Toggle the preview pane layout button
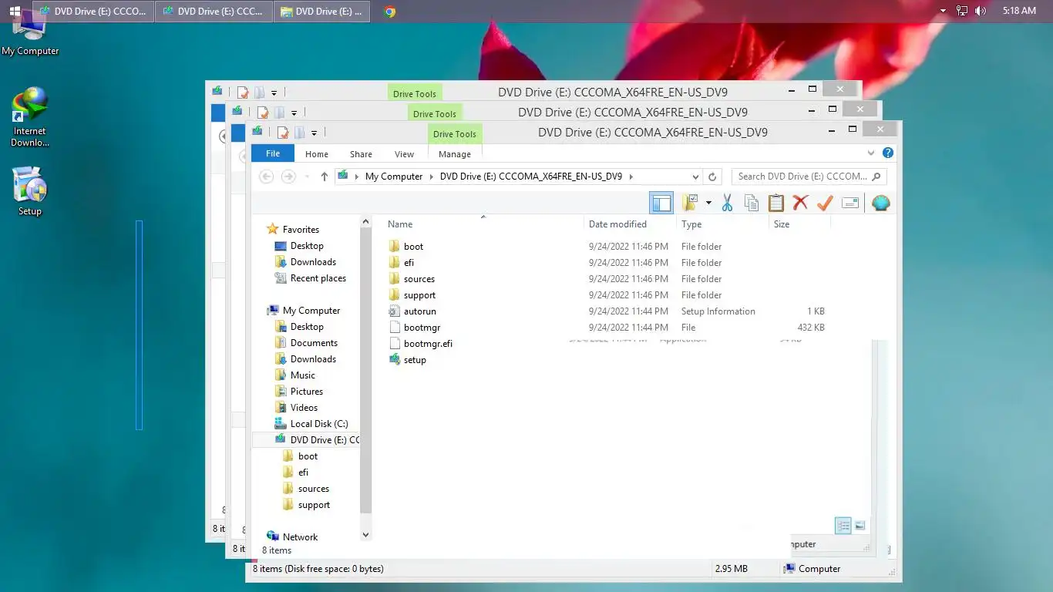Screen dimensions: 1053x592 (x=661, y=203)
